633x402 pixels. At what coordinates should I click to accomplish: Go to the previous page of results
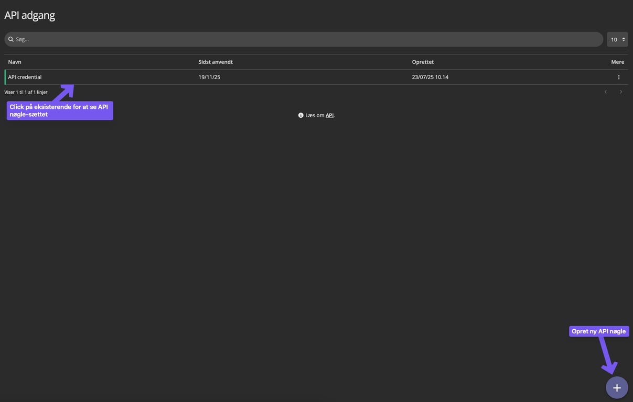606,92
